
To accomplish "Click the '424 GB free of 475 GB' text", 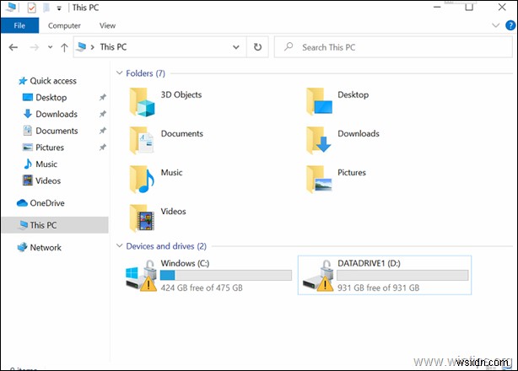I will 202,288.
